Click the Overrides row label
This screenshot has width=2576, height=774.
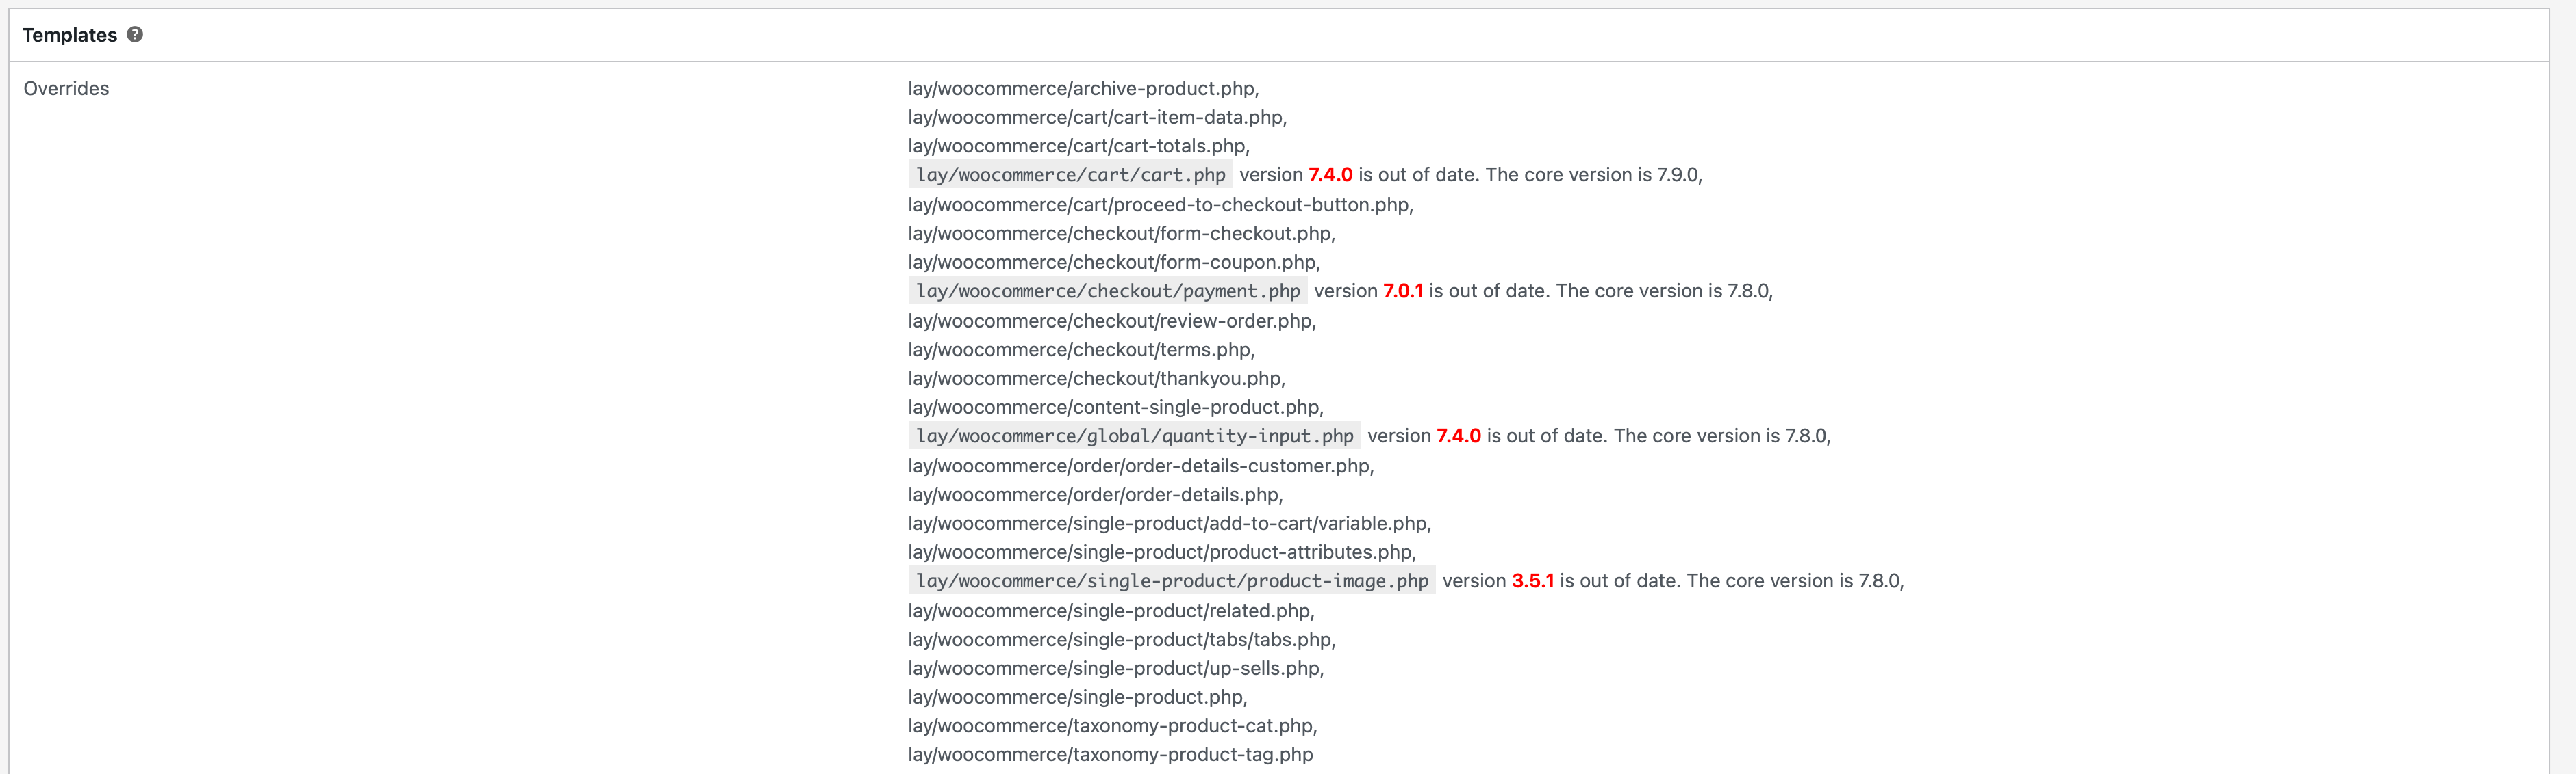[x=66, y=88]
